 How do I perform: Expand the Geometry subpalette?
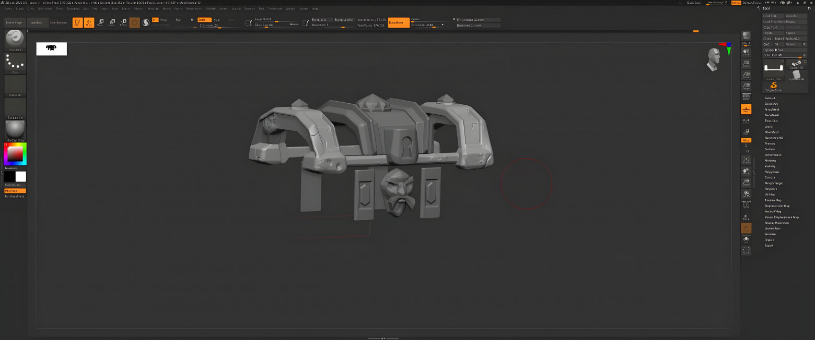772,103
